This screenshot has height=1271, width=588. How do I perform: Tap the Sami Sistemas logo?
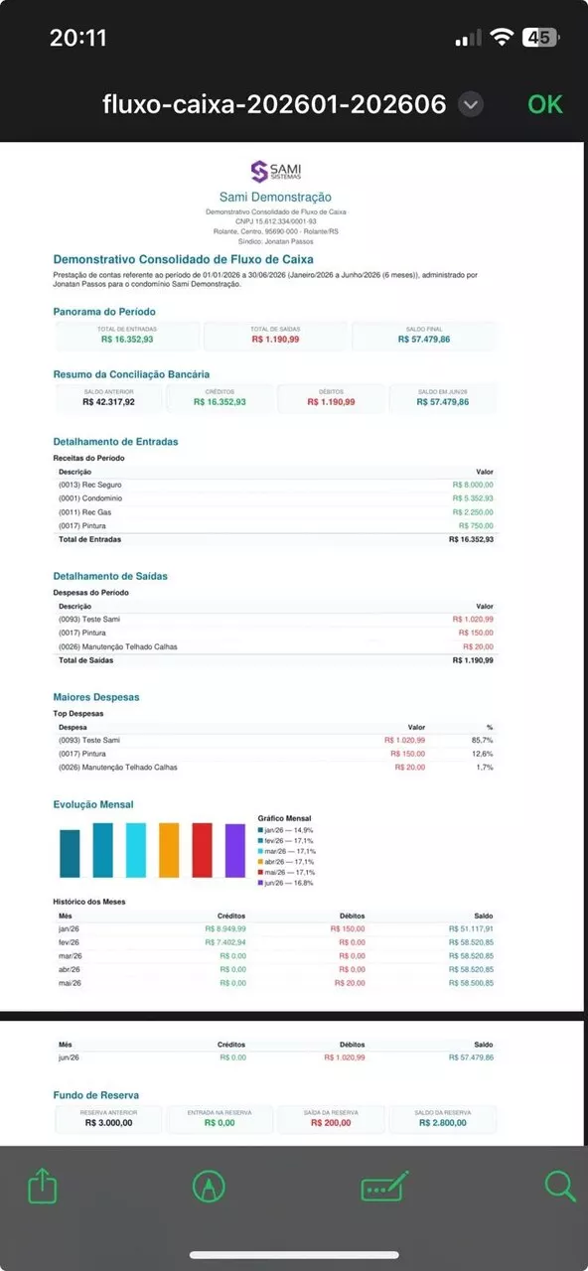(x=275, y=171)
